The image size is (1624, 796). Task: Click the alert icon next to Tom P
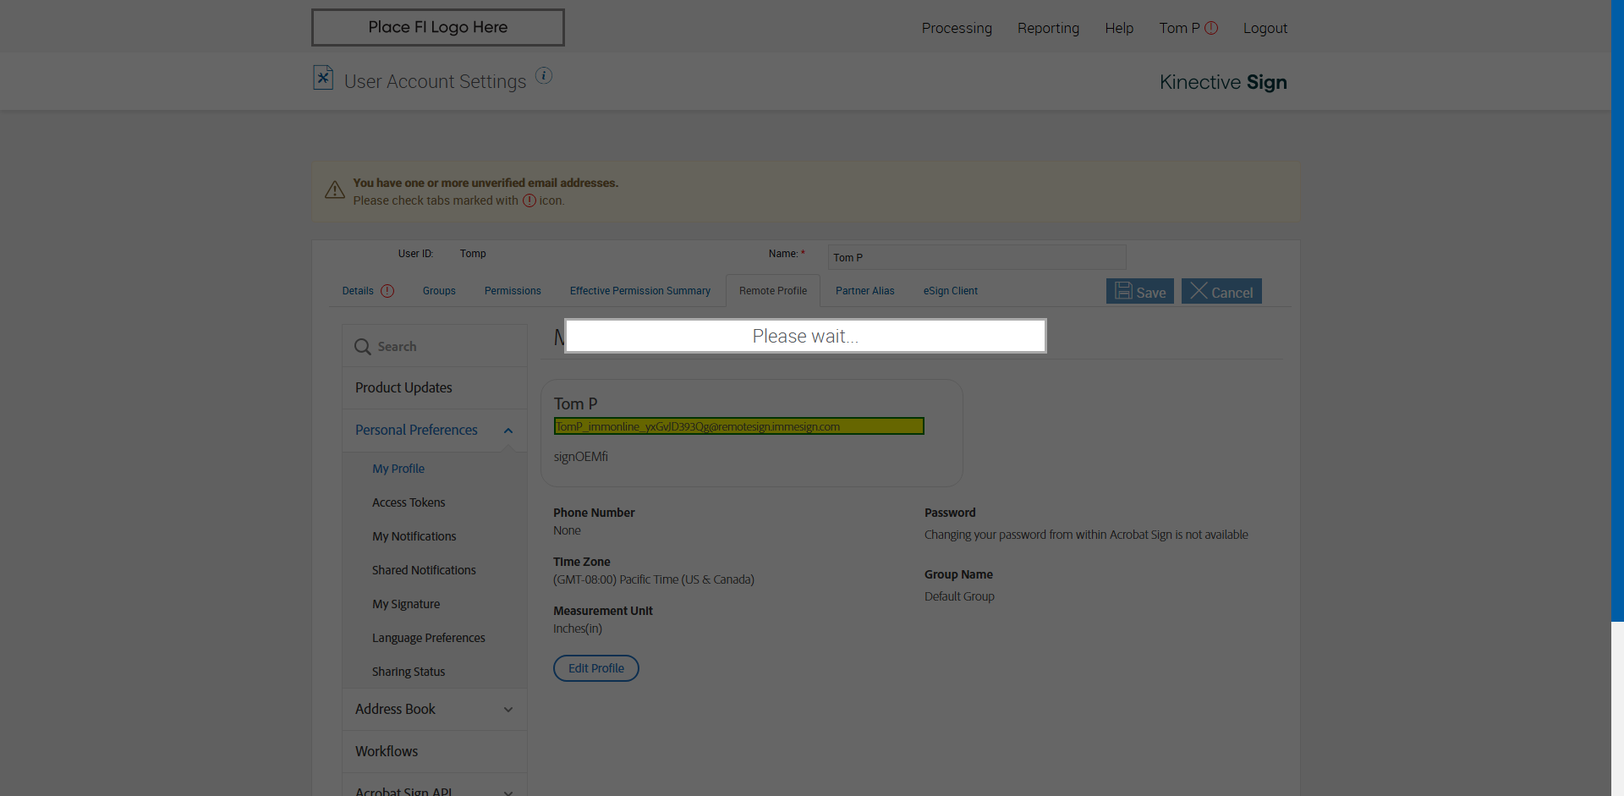[x=1211, y=28]
